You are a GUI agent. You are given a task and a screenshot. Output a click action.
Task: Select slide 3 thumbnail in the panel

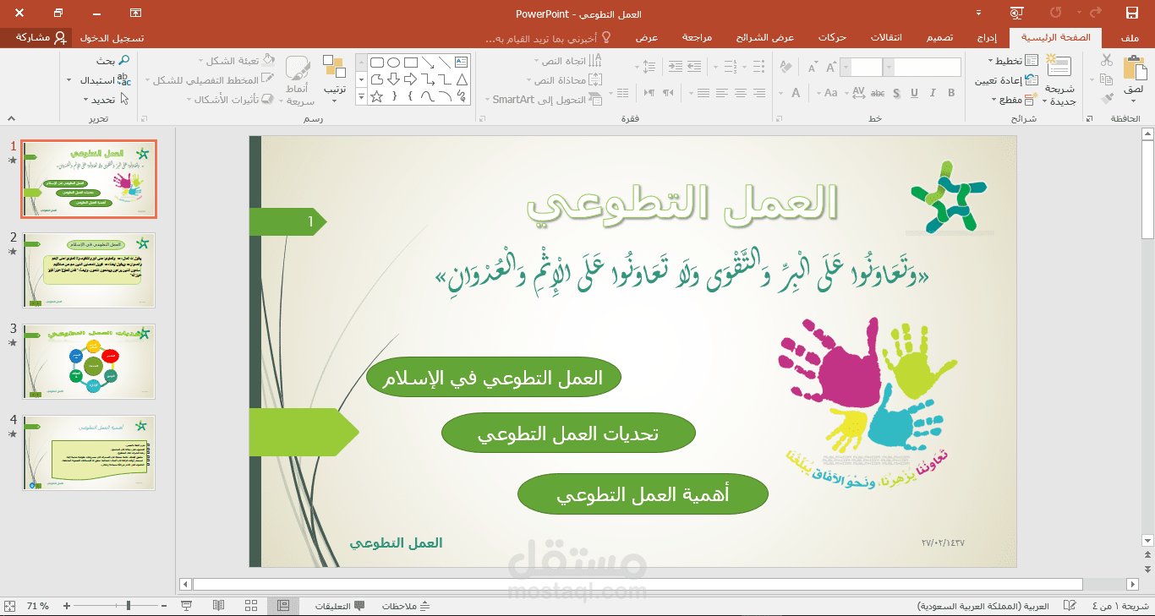(x=88, y=362)
